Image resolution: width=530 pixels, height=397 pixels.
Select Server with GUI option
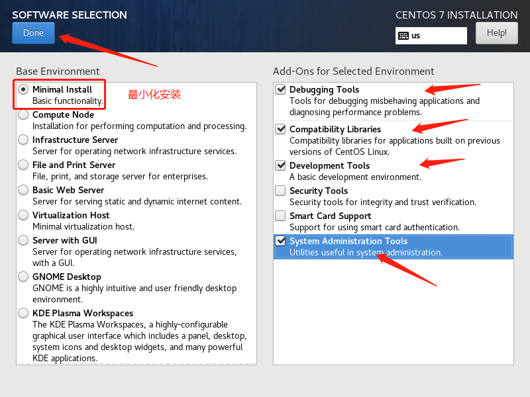23,240
